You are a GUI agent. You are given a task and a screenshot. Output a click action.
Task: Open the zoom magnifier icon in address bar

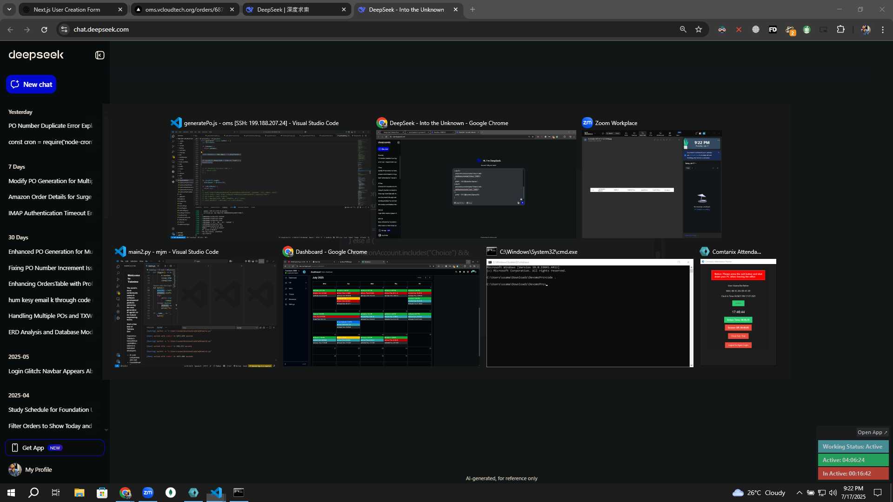pos(683,30)
